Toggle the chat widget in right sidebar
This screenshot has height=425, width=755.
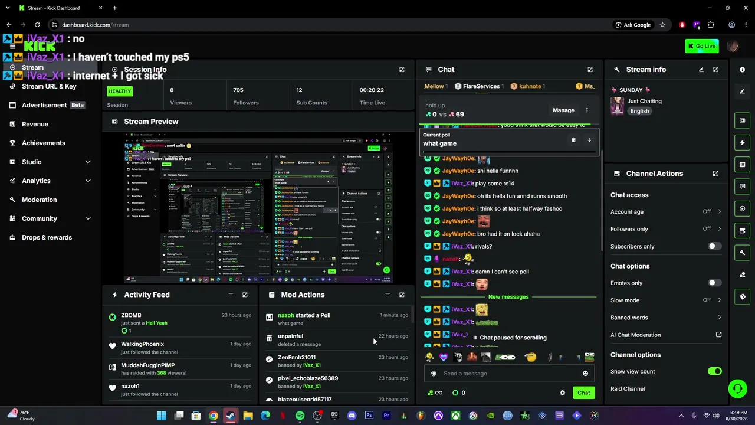(743, 187)
